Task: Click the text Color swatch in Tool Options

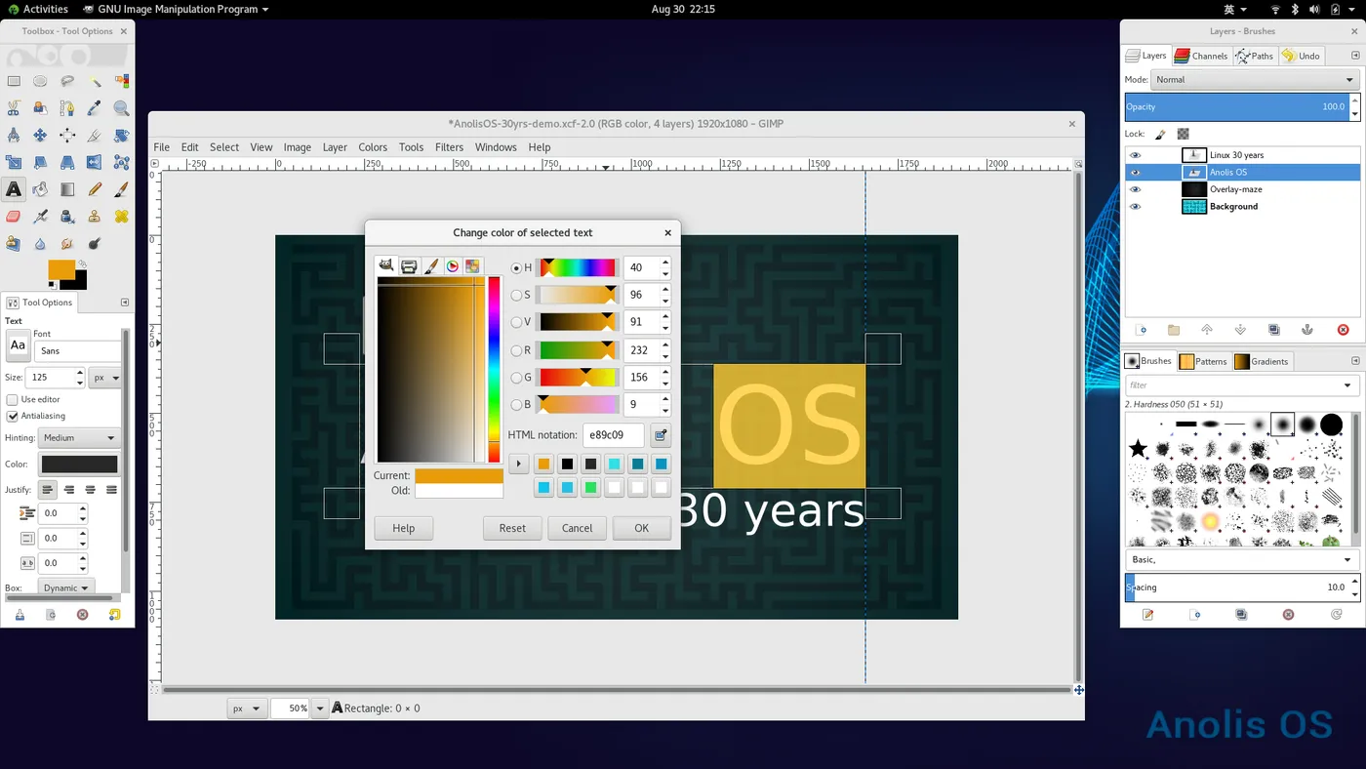Action: click(79, 465)
